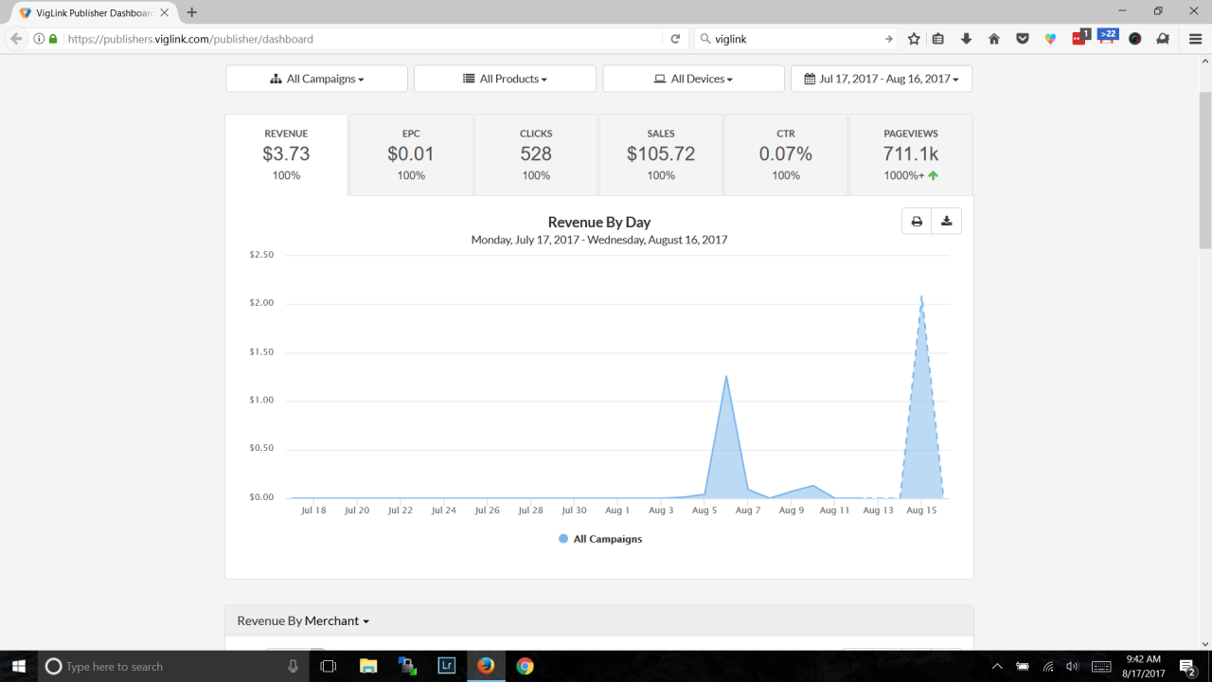Bookmark this page with the star icon
This screenshot has height=682, width=1212.
[x=914, y=39]
